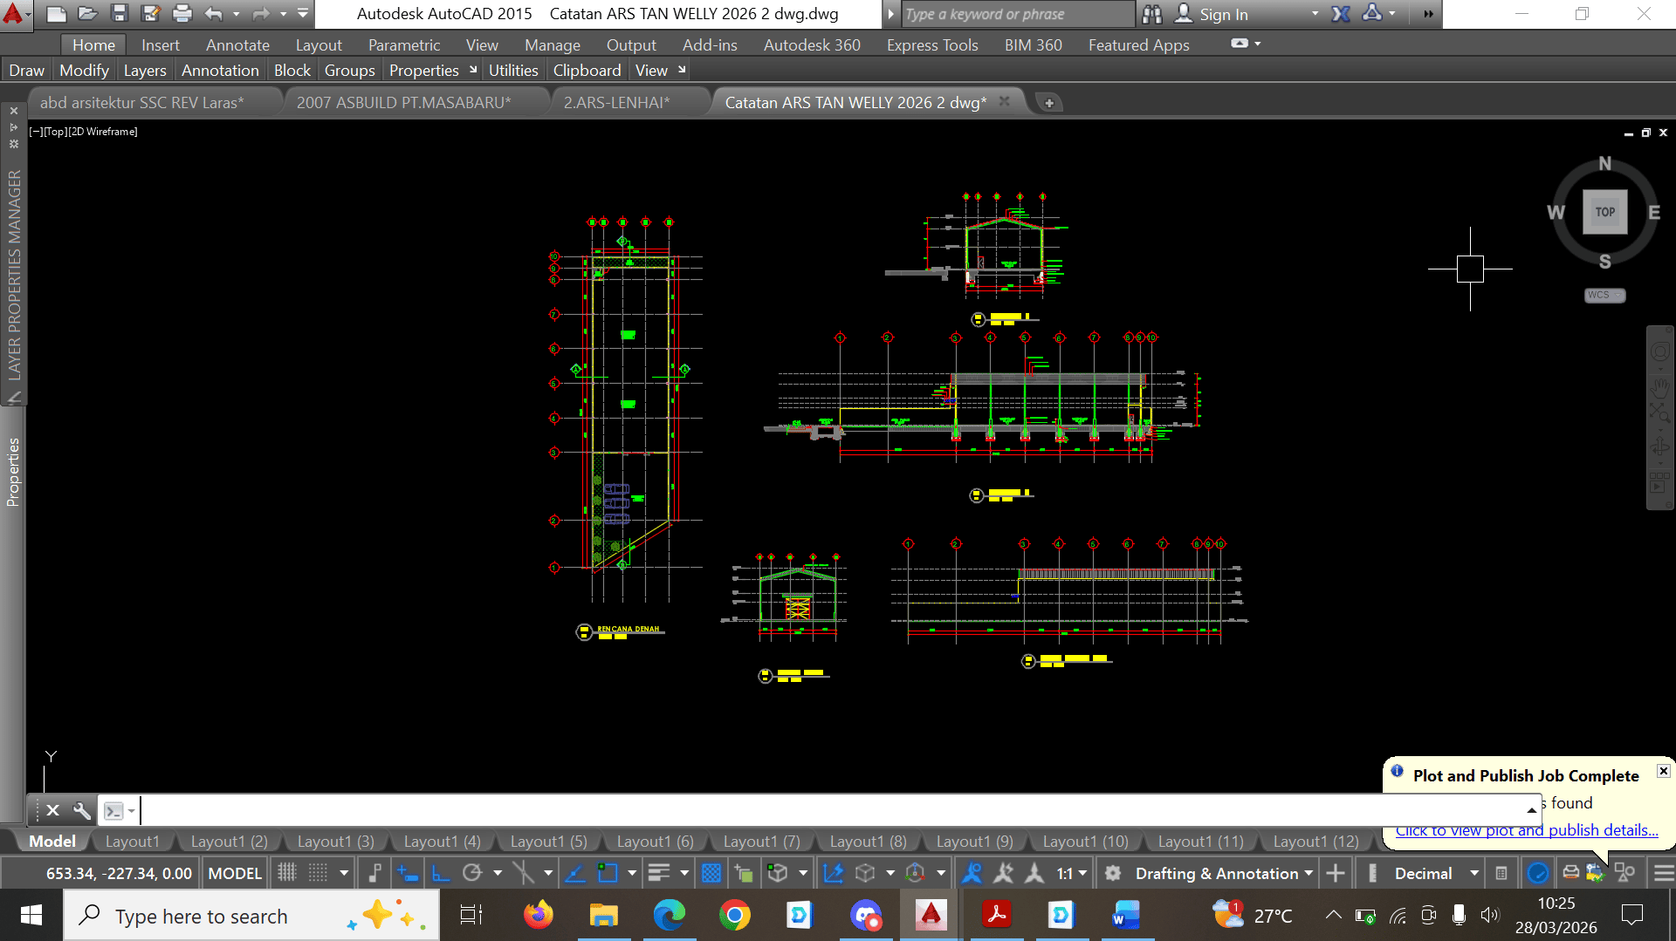Click the Save As icon
This screenshot has height=941, width=1676.
151,14
